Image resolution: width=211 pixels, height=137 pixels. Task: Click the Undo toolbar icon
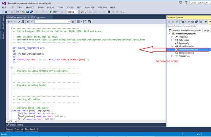point(37,12)
